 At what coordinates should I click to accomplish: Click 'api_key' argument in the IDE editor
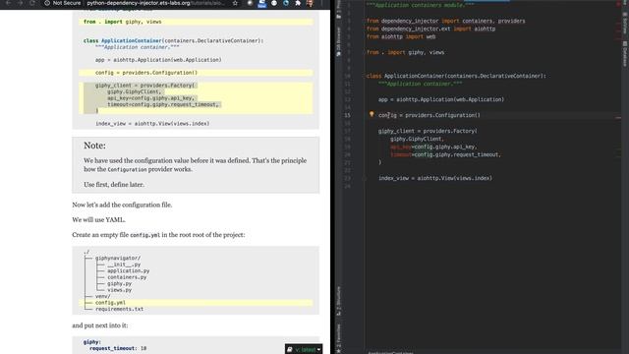tap(401, 147)
